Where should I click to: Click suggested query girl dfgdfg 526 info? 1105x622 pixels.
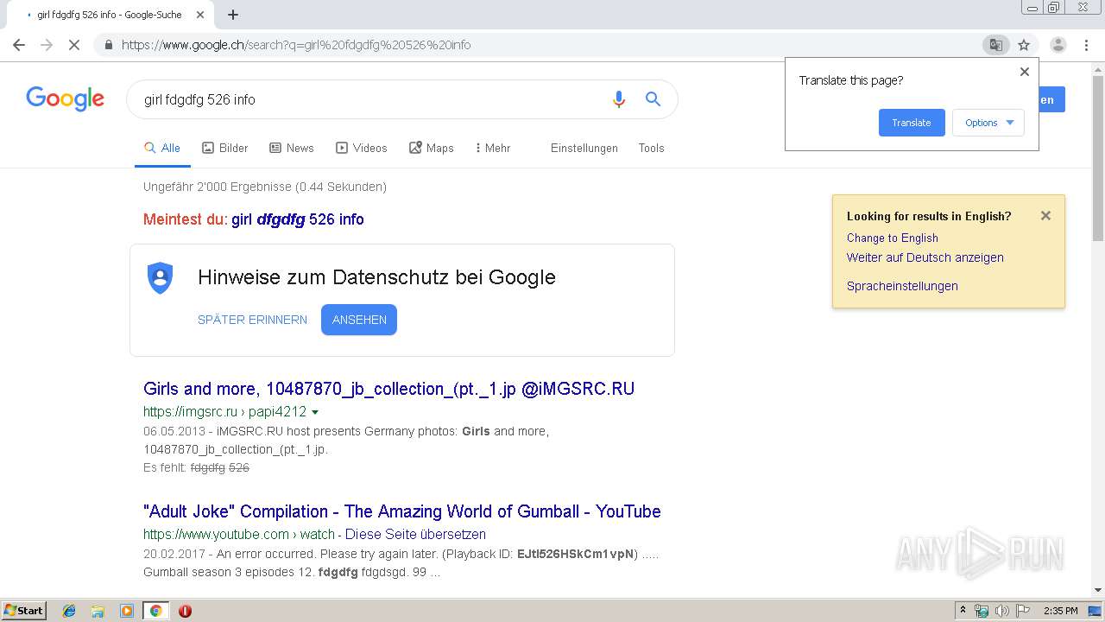(x=298, y=219)
